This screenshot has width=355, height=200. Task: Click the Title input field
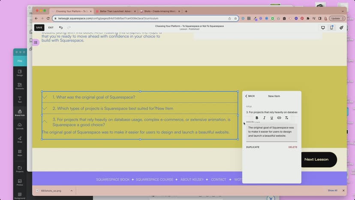coord(271,112)
